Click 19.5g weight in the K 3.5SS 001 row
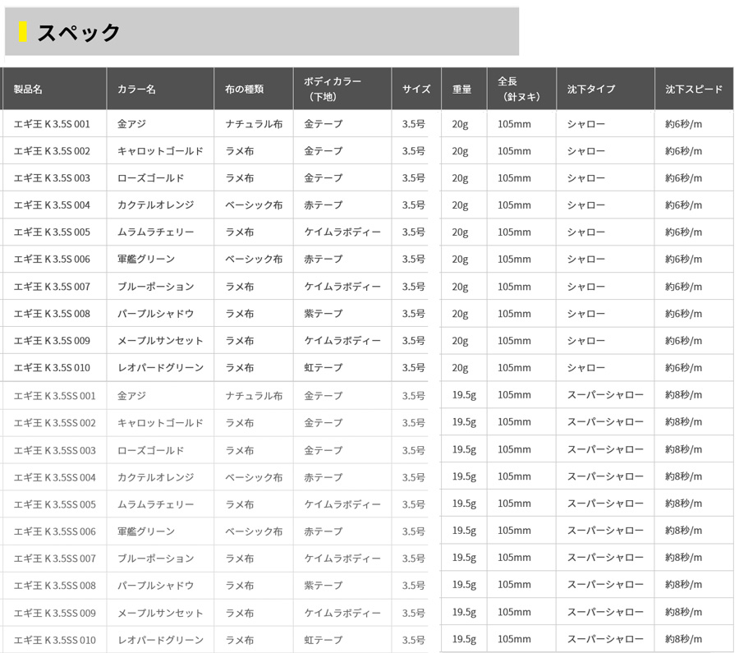This screenshot has width=739, height=653. [464, 394]
